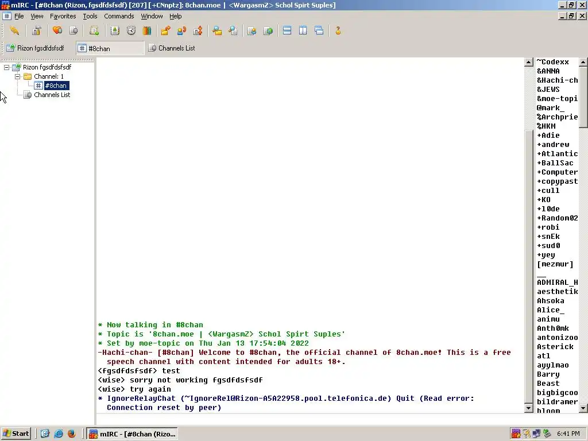Tile windows horizontally toolbar icon
Image resolution: width=588 pixels, height=441 pixels.
tap(287, 31)
